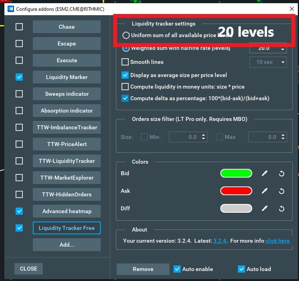299x281 pixels.
Task: Reset the Diff color to default
Action: pos(281,208)
